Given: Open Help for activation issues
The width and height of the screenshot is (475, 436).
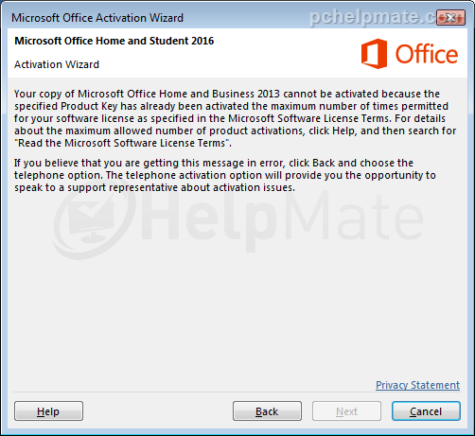Looking at the screenshot, I should pyautogui.click(x=48, y=411).
